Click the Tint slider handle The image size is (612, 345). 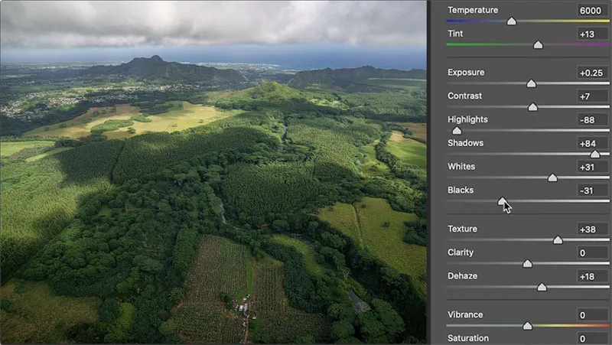tap(538, 45)
